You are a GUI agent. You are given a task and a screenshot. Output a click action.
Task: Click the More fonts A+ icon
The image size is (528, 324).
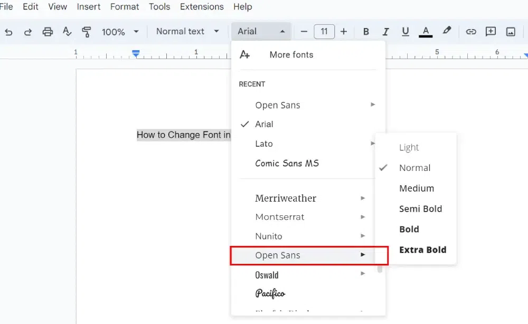[x=244, y=54]
